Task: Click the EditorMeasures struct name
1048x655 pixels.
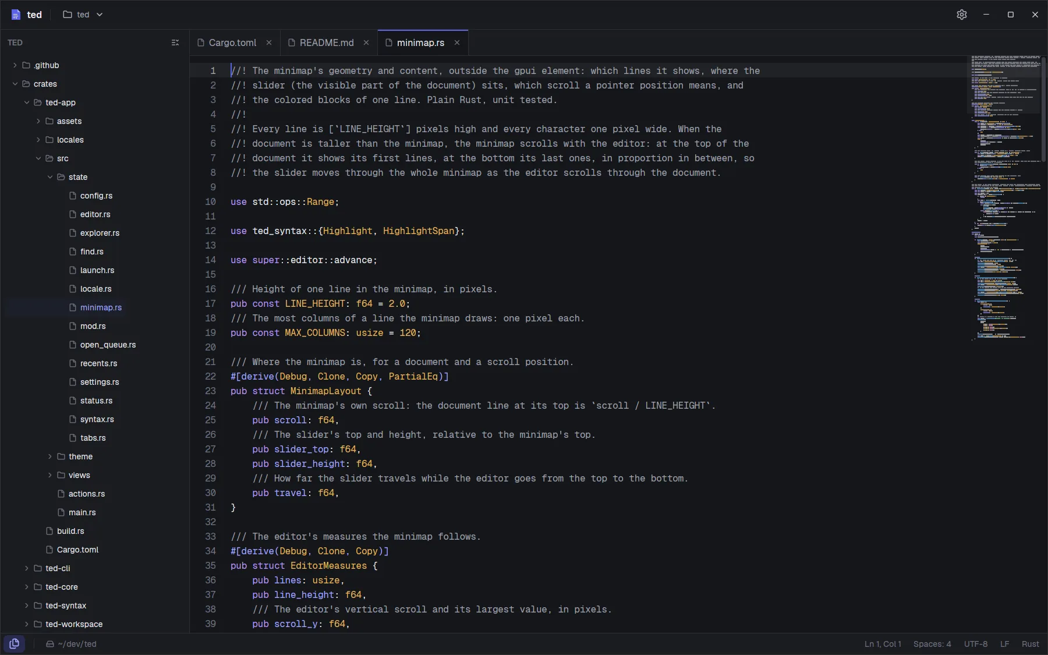Action: coord(328,565)
